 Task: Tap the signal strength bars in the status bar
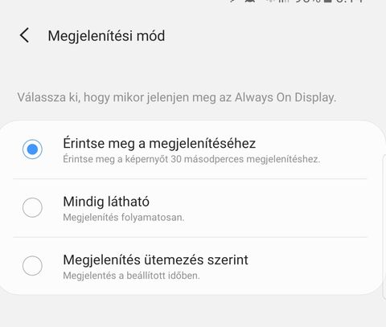pyautogui.click(x=283, y=1)
